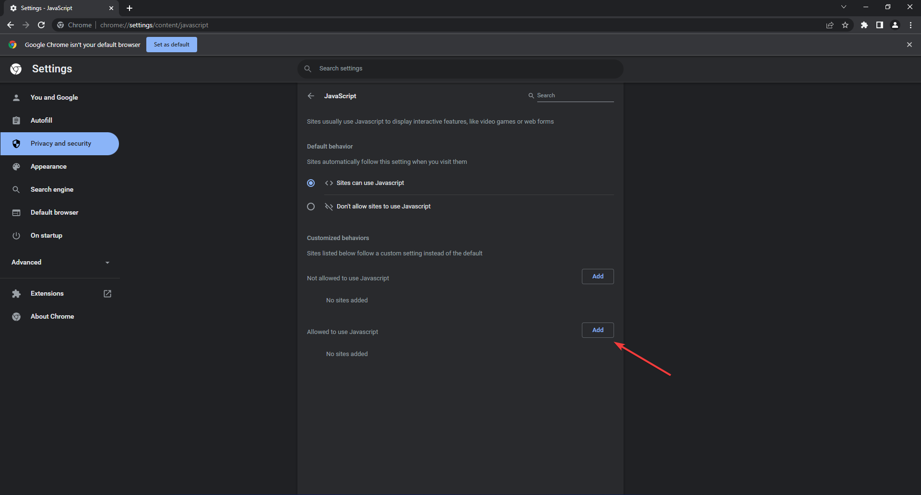Open the Appearance settings section
The height and width of the screenshot is (495, 921).
coord(48,166)
